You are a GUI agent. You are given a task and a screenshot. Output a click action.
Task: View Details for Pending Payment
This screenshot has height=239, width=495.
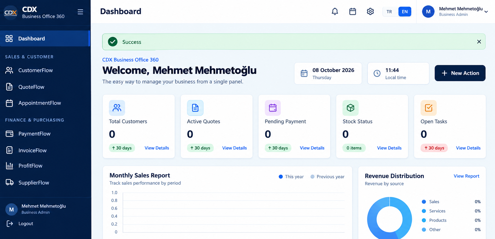coord(312,148)
